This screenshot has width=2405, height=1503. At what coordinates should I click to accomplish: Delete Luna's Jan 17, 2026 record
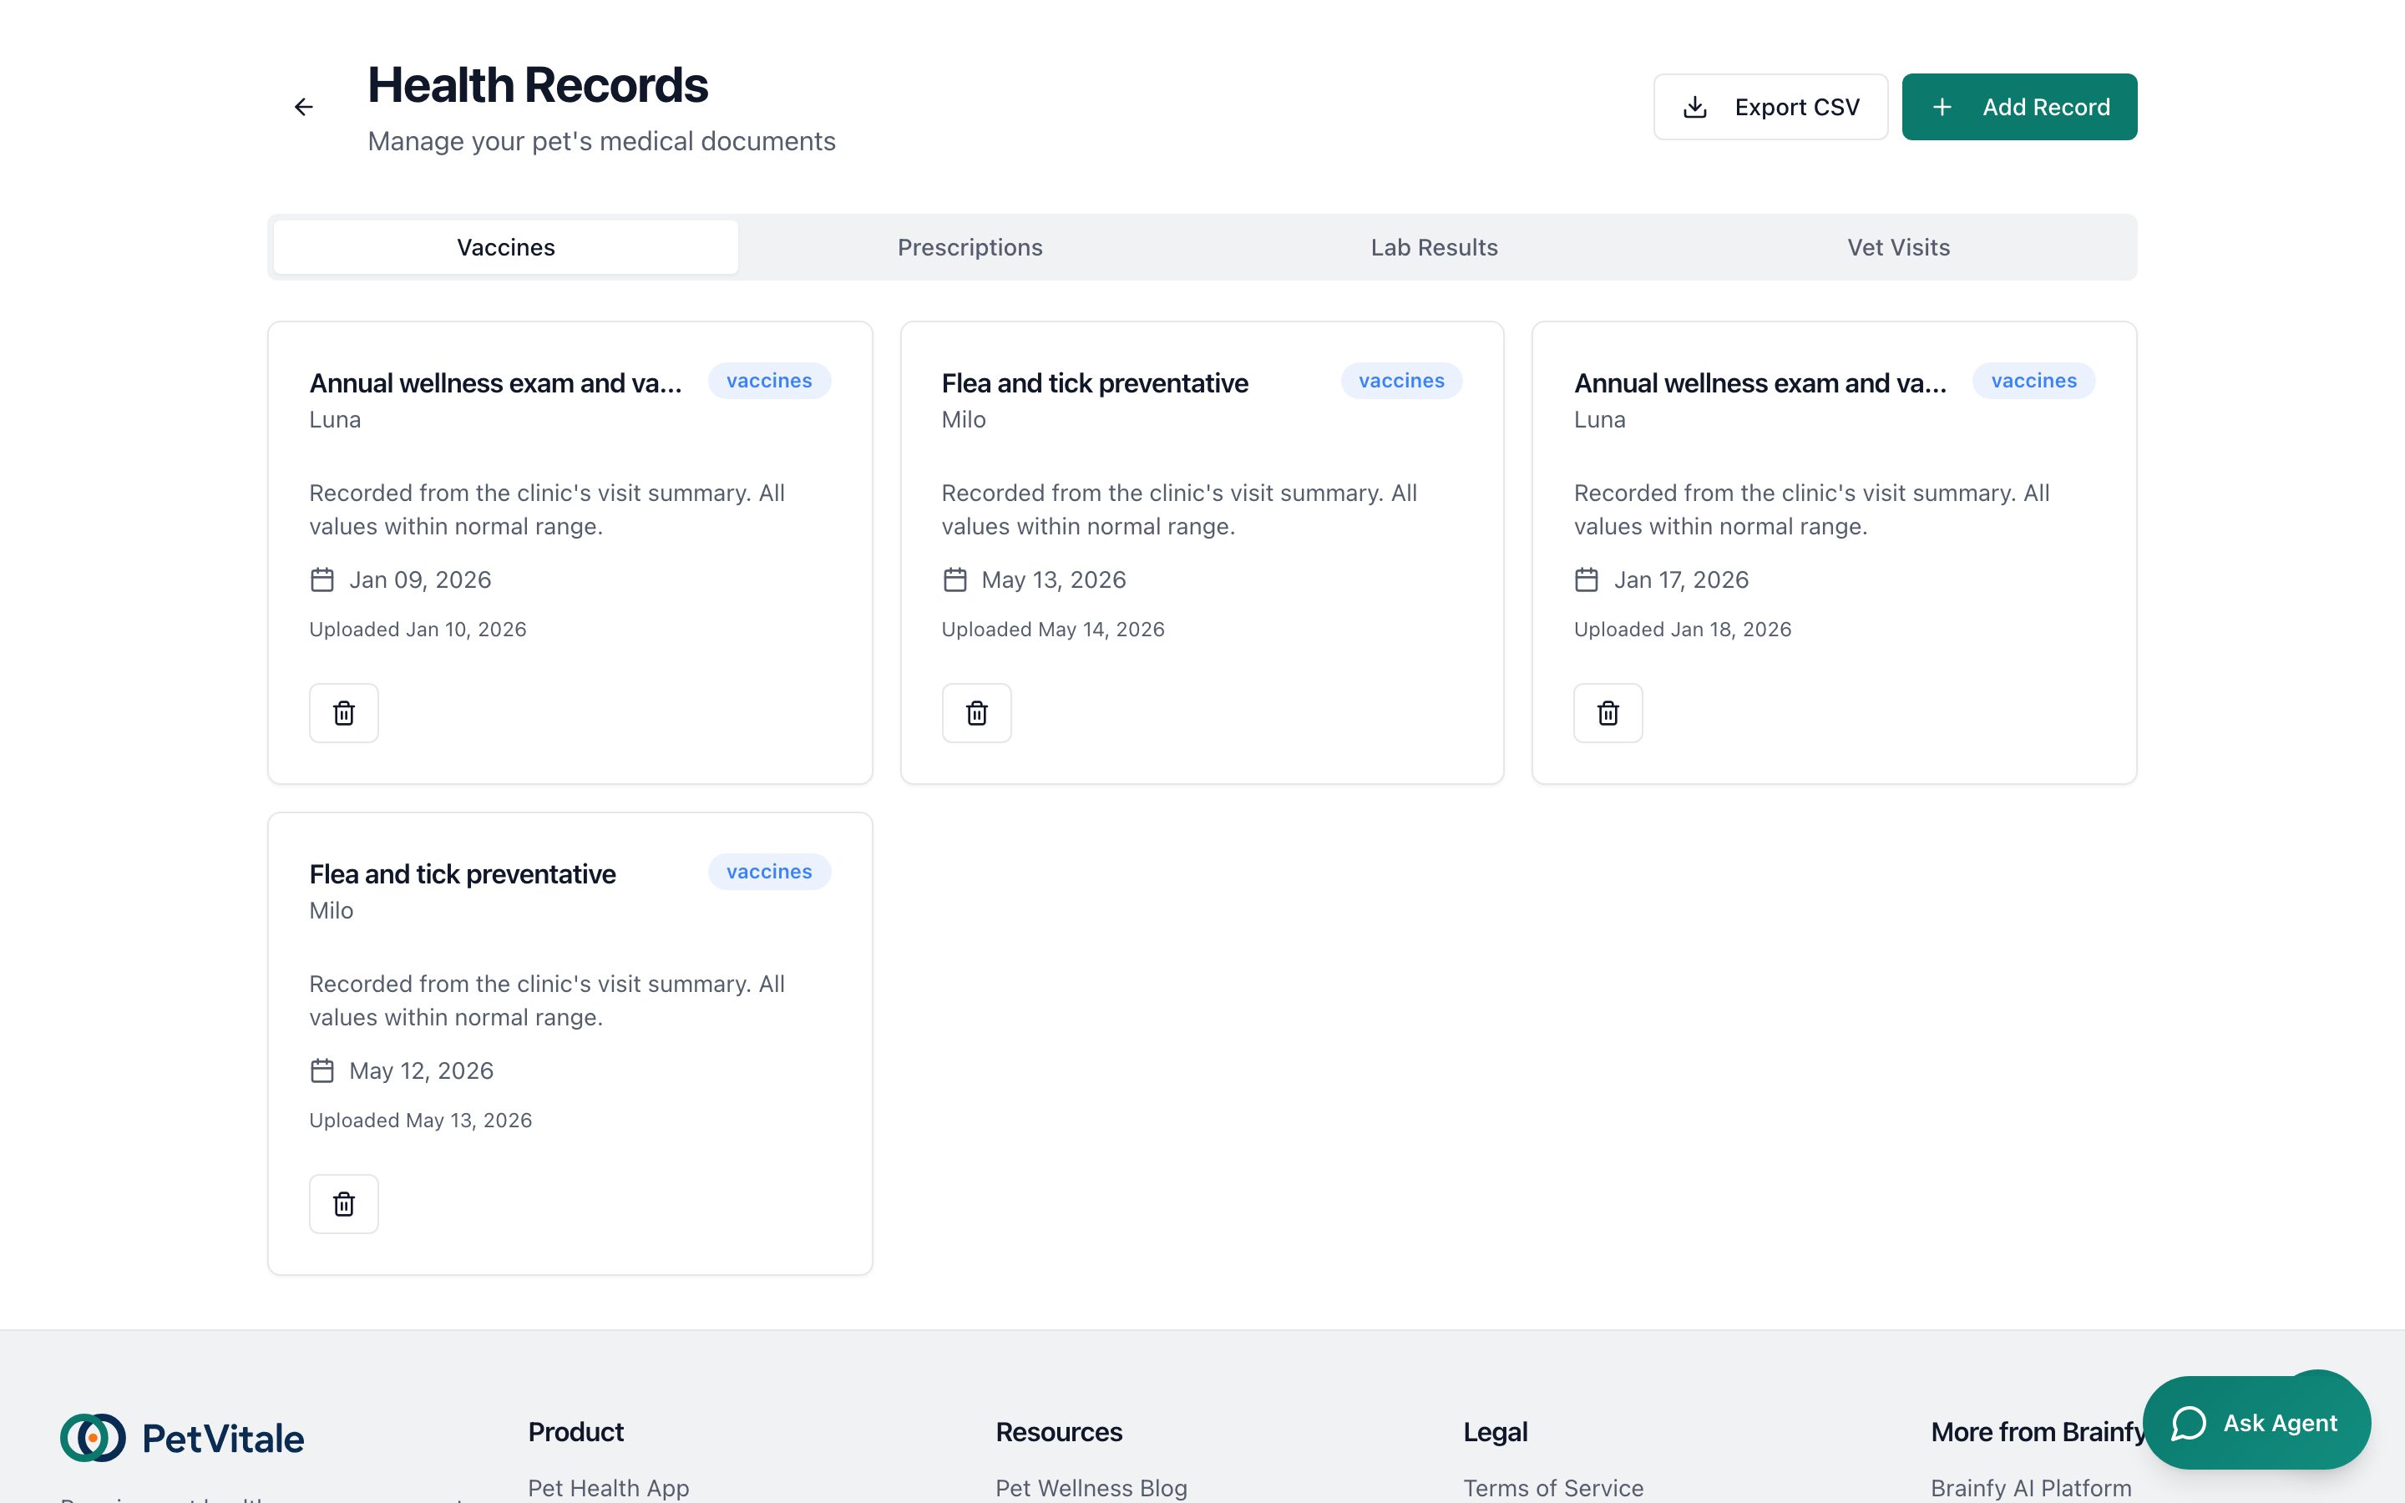coord(1608,713)
